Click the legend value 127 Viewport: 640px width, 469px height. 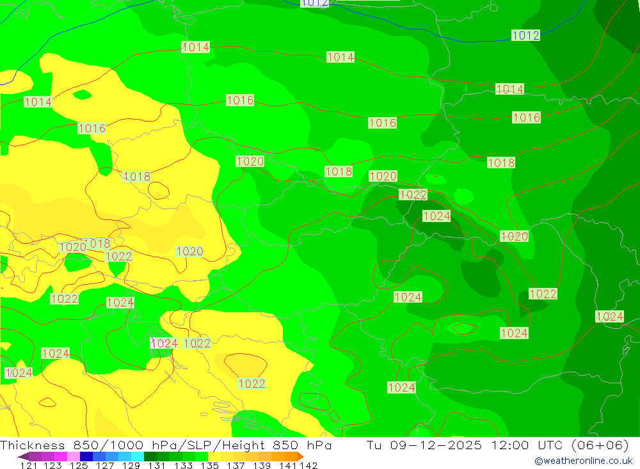tap(105, 466)
